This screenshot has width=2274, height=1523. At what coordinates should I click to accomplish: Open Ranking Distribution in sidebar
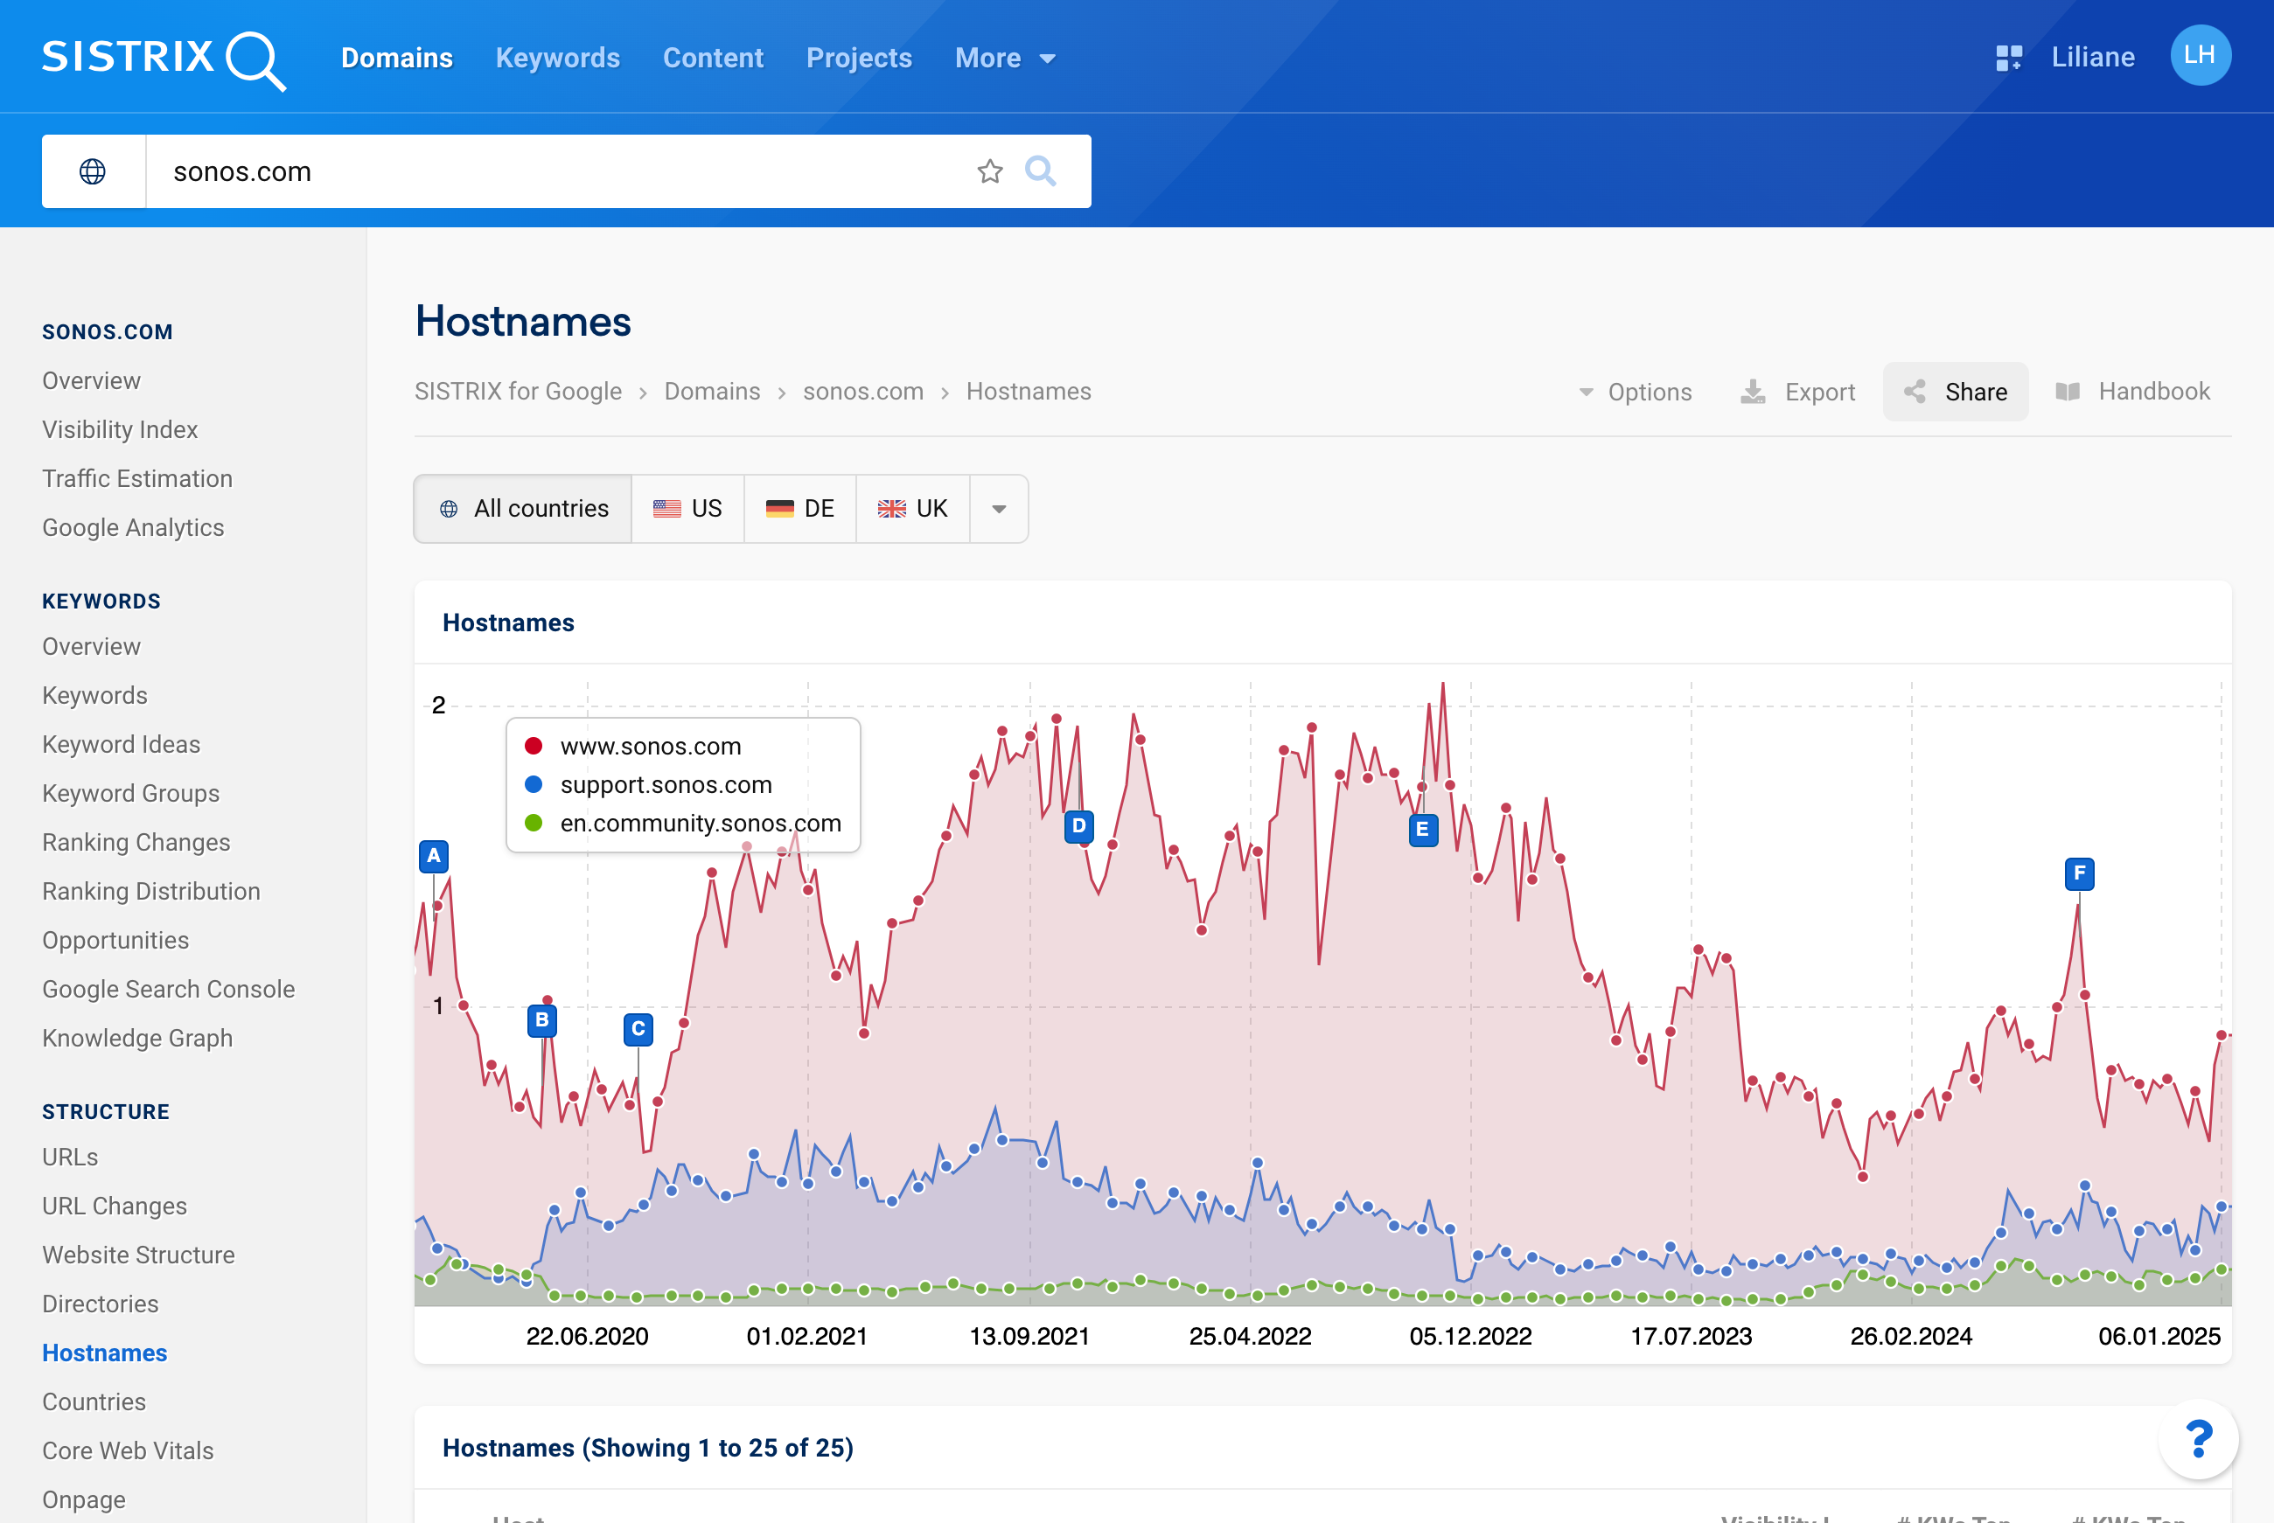(150, 892)
